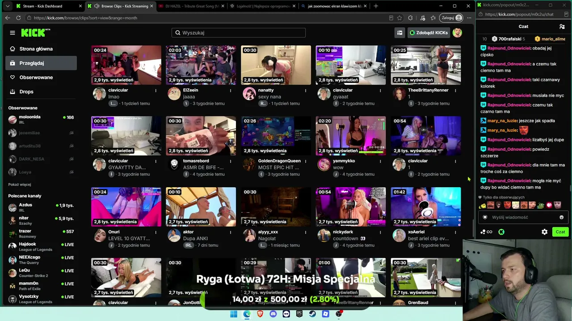Screen dimensions: 572x321
Task: Play the aktor Dupa ANKI clip thumbnail
Action: (x=201, y=206)
